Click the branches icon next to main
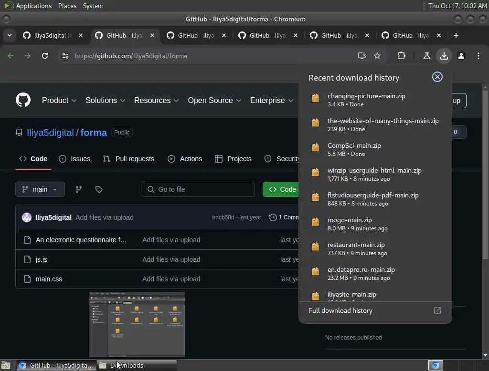The width and height of the screenshot is (489, 371). 79,189
